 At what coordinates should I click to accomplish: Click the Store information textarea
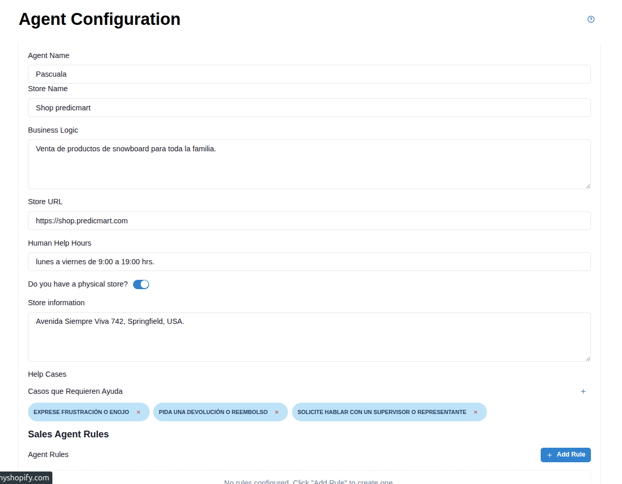tap(309, 337)
